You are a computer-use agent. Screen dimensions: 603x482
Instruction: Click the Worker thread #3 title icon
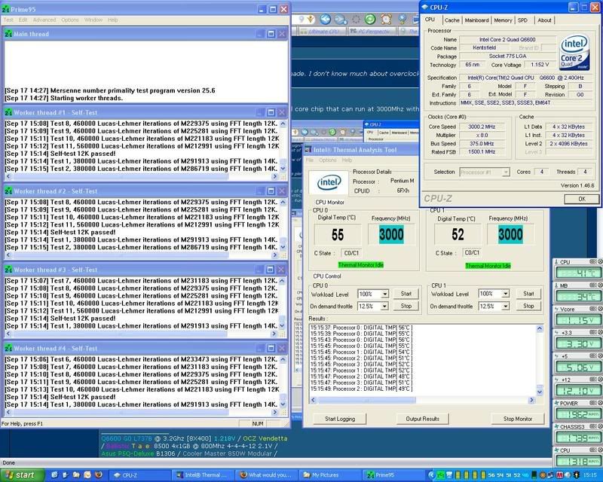coord(8,270)
